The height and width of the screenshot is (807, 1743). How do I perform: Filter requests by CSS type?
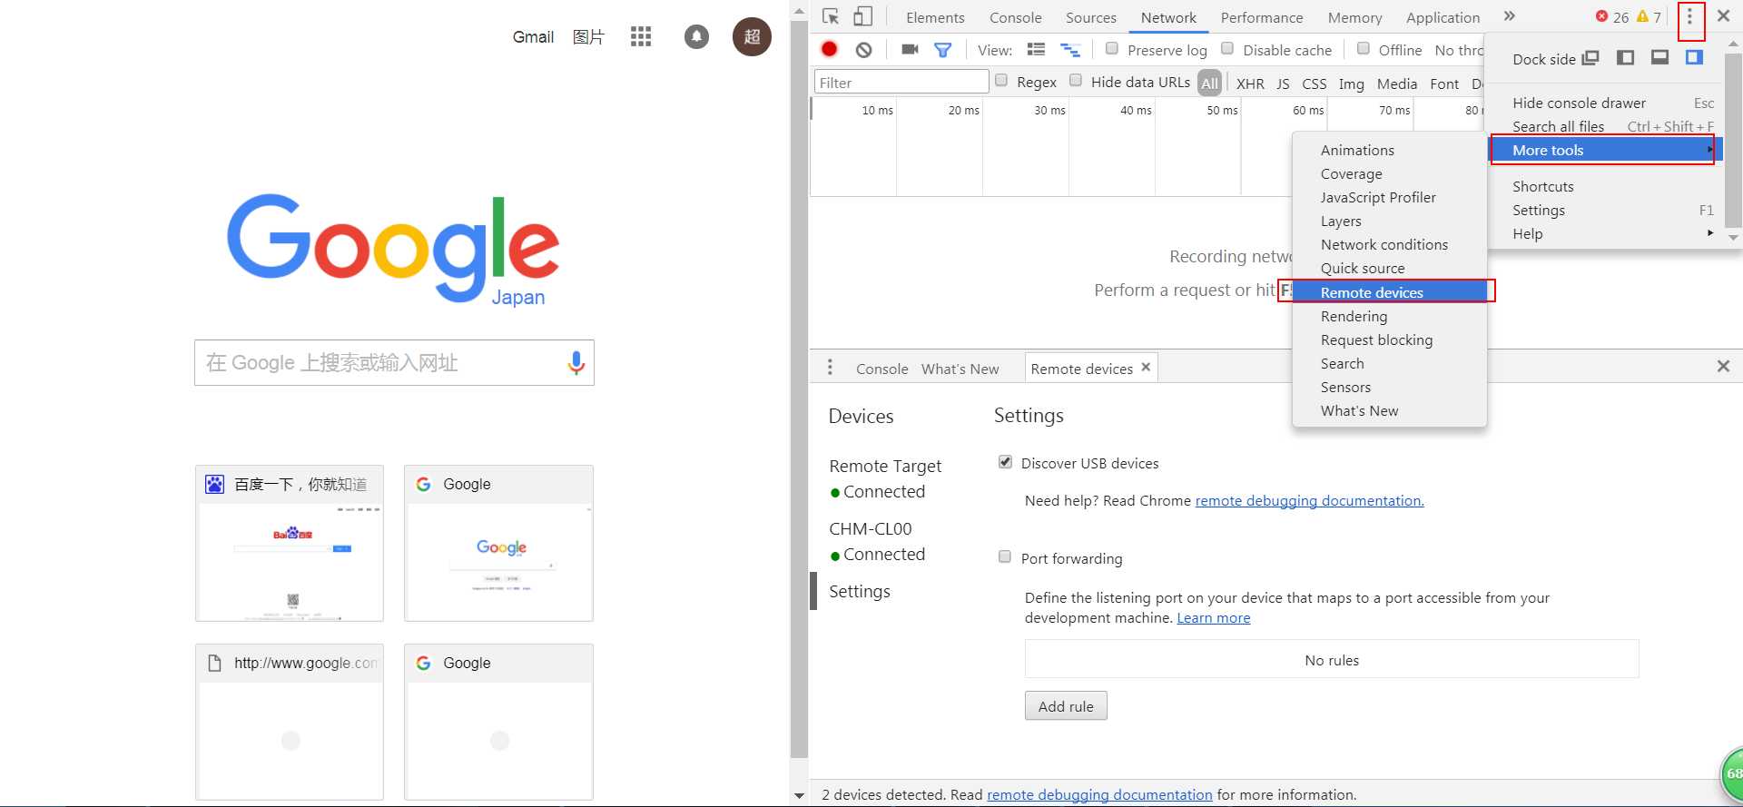(x=1314, y=83)
